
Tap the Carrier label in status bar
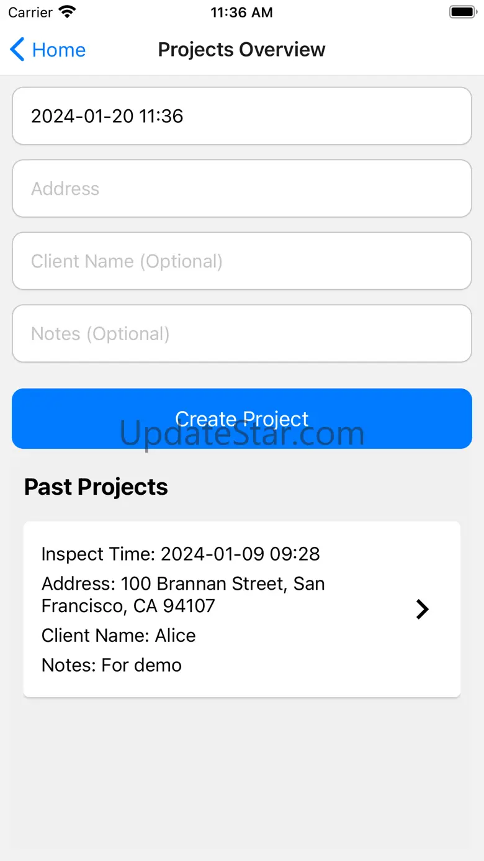(30, 12)
